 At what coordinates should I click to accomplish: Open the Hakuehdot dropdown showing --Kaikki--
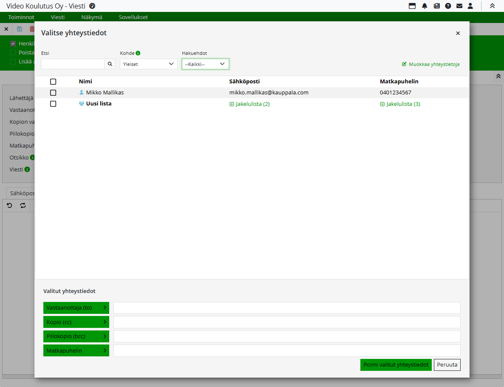(x=205, y=64)
